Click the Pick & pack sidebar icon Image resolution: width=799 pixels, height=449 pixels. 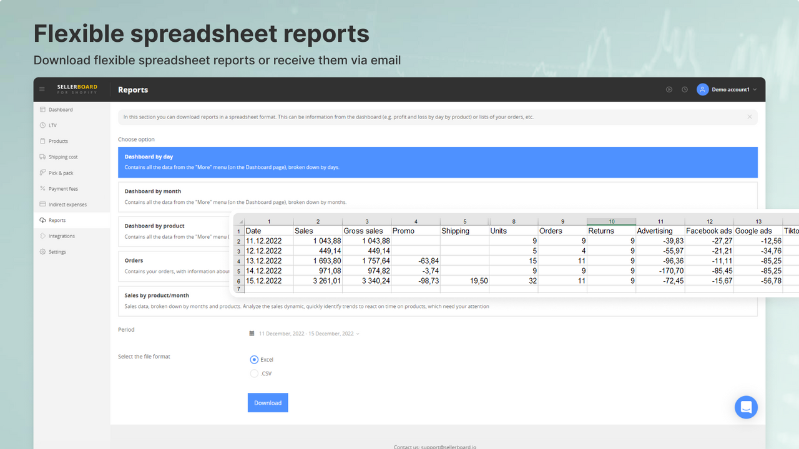(42, 173)
